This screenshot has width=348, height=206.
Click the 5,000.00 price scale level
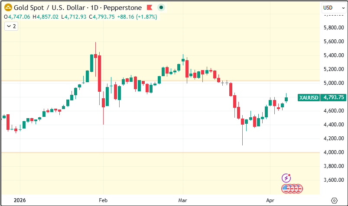click(x=333, y=83)
